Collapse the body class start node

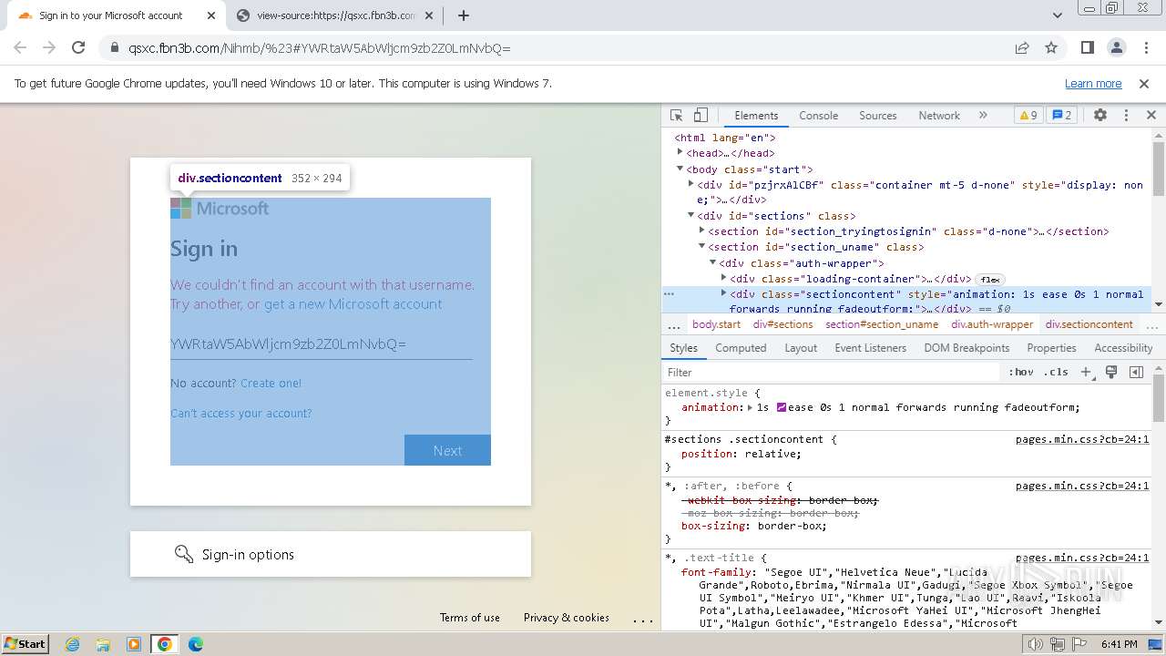pos(680,169)
